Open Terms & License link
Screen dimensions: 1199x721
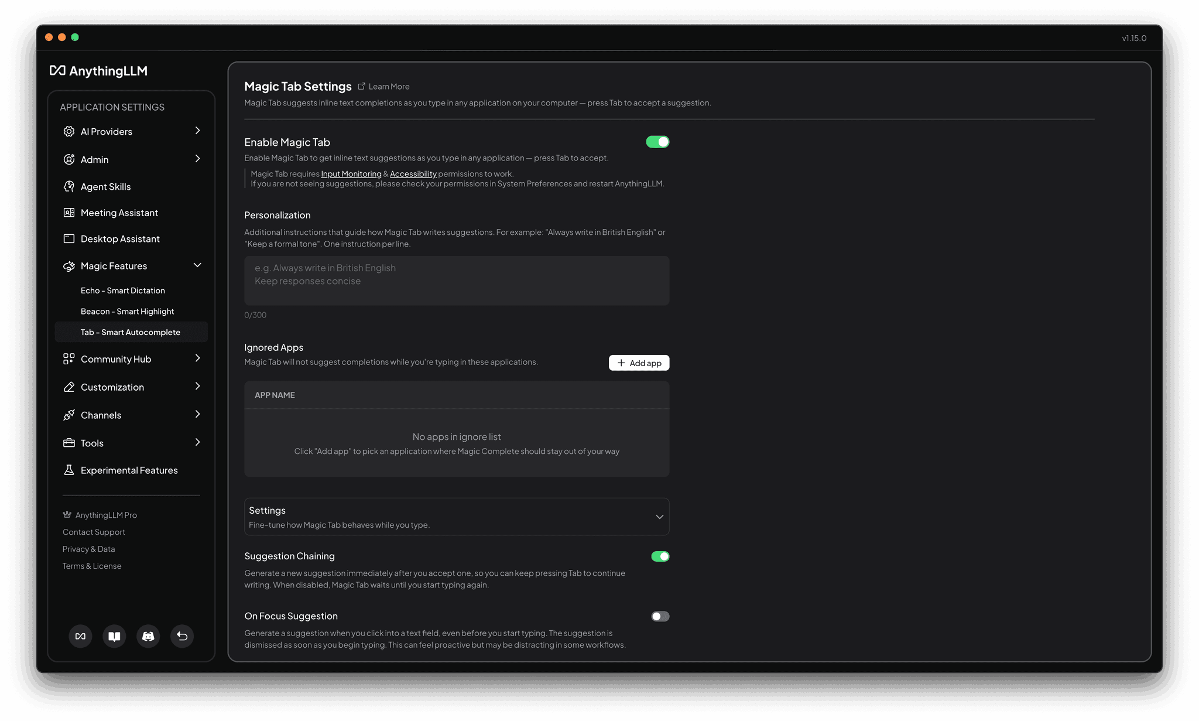click(x=92, y=566)
